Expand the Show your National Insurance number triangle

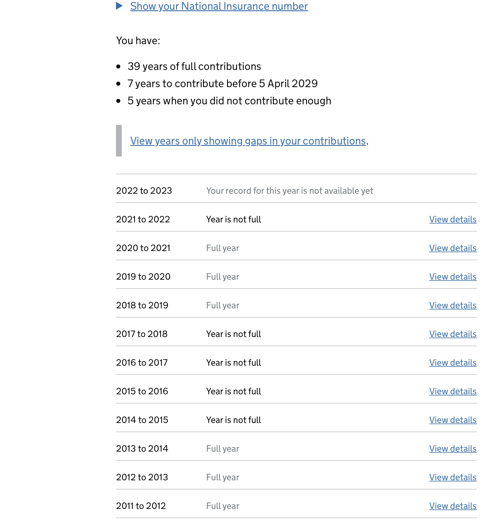click(x=119, y=6)
